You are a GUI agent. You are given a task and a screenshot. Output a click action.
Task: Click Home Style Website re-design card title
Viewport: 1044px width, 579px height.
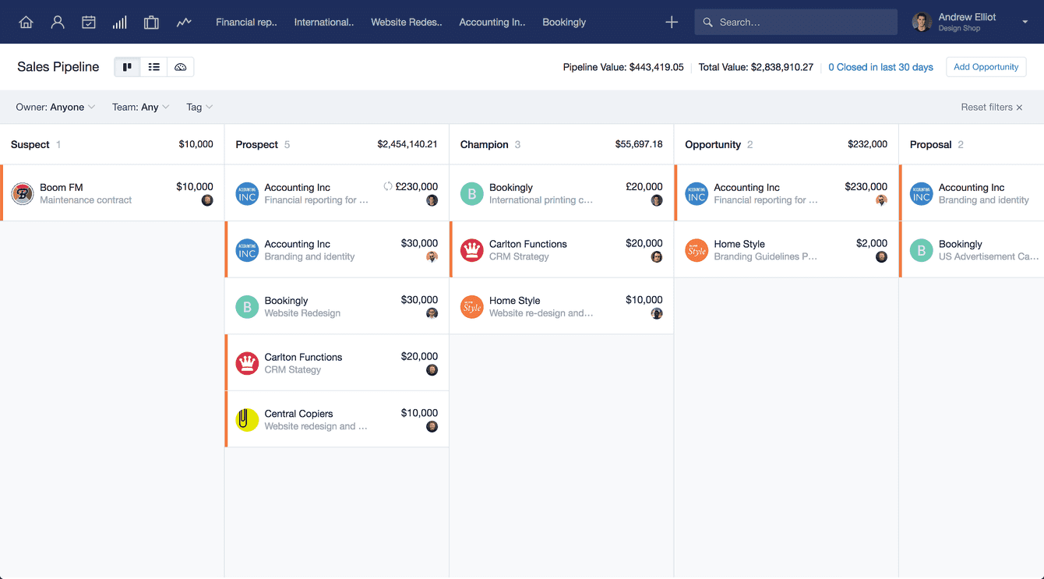(x=514, y=301)
